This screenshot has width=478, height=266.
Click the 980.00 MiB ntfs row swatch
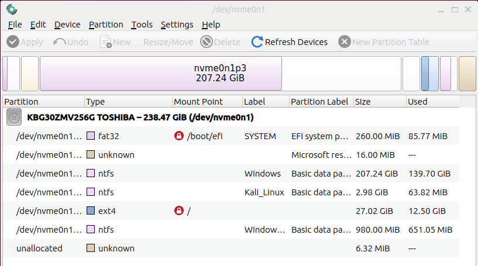[x=91, y=229]
